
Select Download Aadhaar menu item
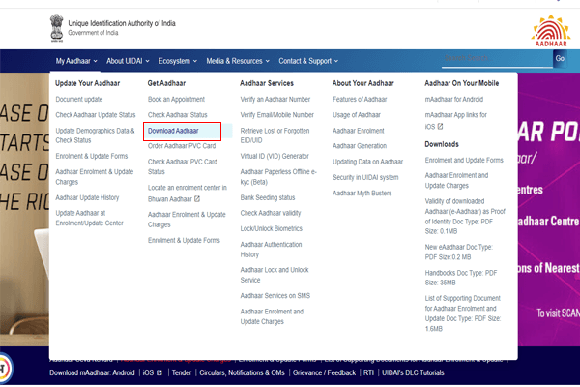pos(173,131)
